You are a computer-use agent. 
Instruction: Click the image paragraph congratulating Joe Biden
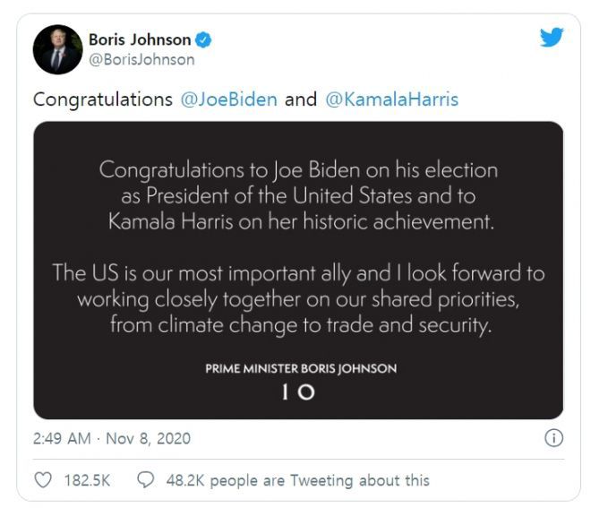298,195
